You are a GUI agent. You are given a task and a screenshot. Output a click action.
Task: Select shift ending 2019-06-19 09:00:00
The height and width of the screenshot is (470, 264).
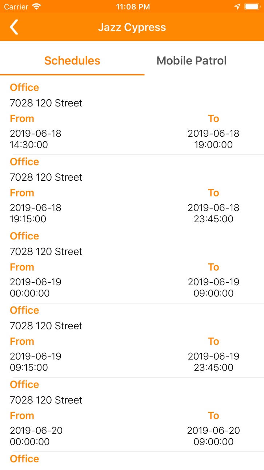click(213, 287)
